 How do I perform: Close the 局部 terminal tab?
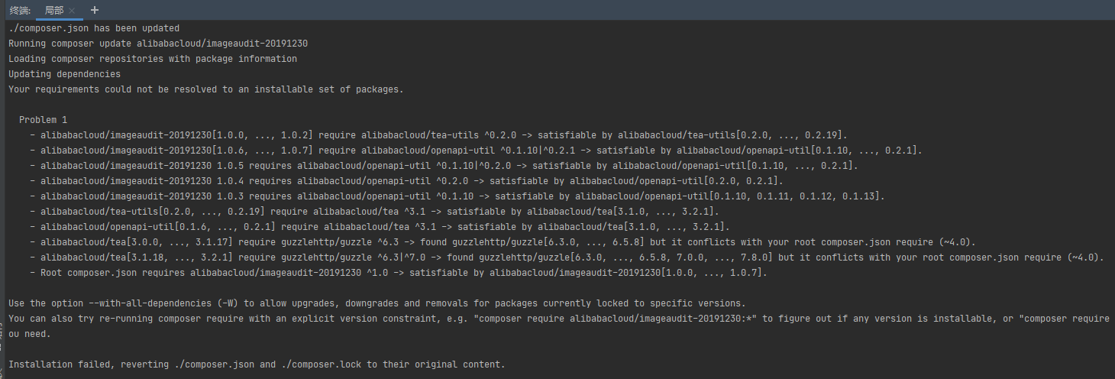pyautogui.click(x=72, y=11)
